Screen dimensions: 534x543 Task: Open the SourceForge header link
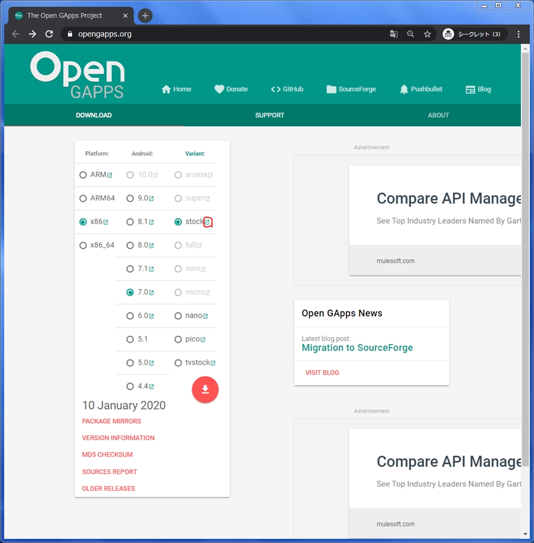pyautogui.click(x=351, y=89)
